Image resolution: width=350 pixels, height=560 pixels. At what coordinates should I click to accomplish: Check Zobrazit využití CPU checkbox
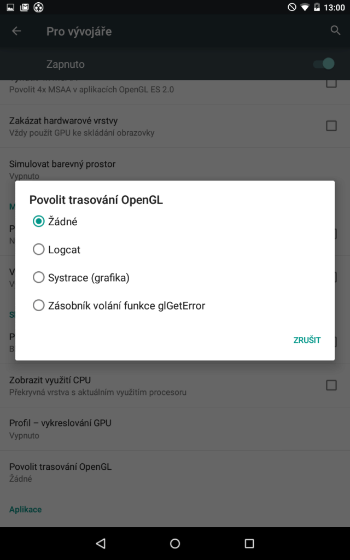[x=331, y=385]
